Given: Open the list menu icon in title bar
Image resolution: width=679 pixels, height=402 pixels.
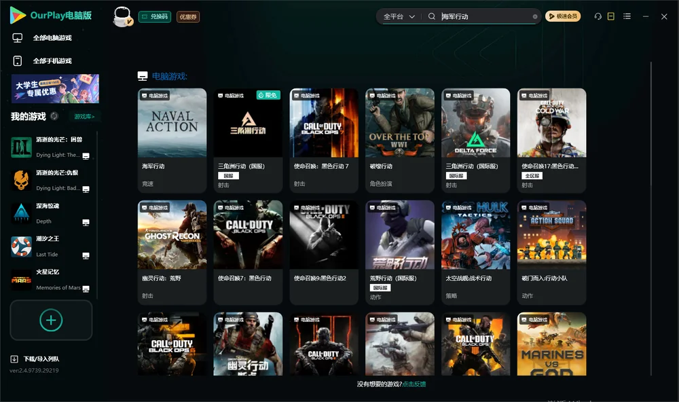Looking at the screenshot, I should [x=627, y=16].
